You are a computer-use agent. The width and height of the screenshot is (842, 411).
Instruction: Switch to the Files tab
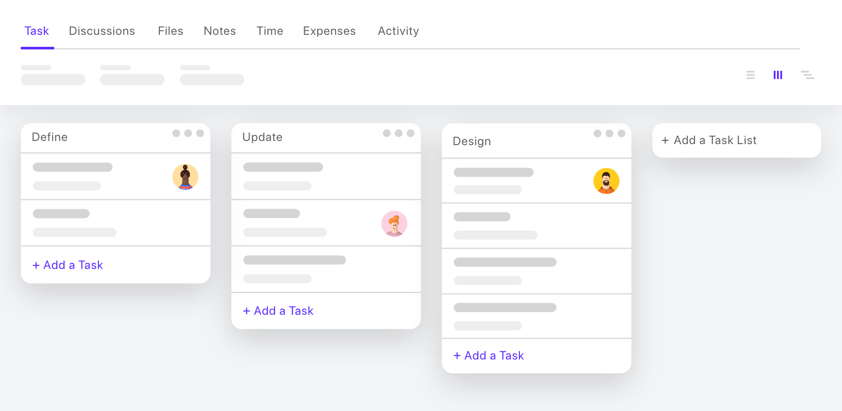(x=170, y=31)
